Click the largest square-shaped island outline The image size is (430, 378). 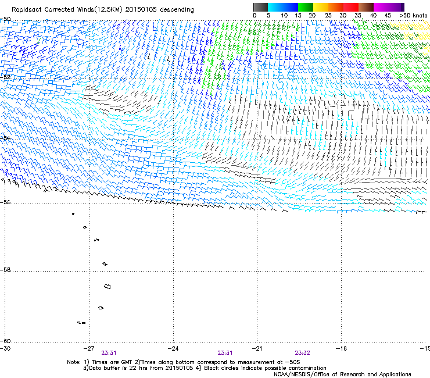(x=107, y=287)
